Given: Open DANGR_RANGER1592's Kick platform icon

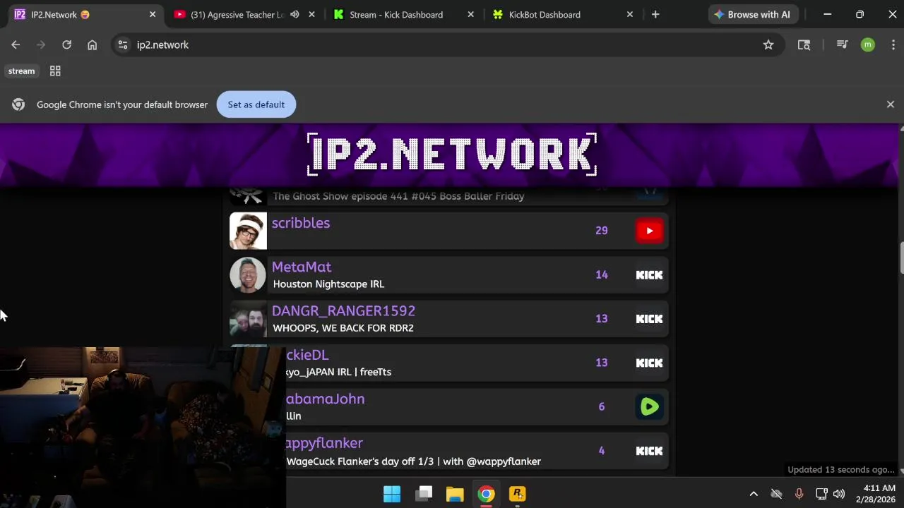Looking at the screenshot, I should [x=649, y=319].
